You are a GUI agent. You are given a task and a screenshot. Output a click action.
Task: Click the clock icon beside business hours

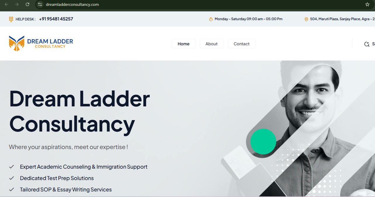coord(211,19)
